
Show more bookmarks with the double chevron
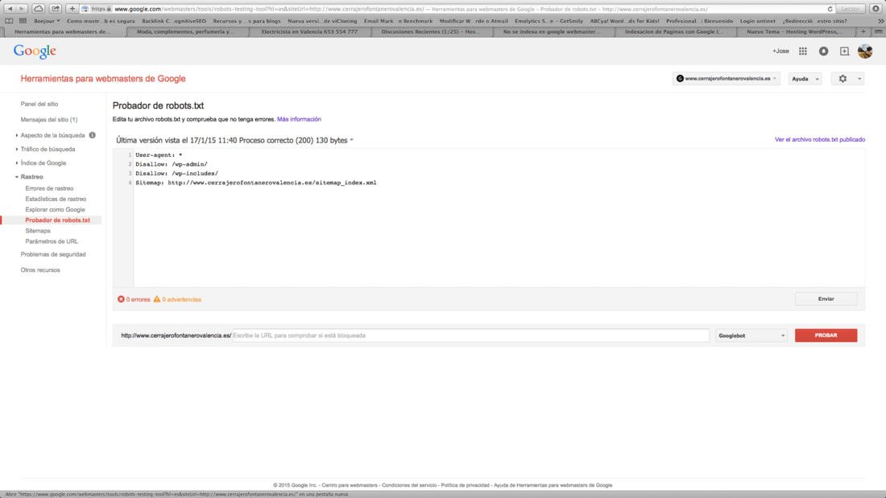click(880, 21)
